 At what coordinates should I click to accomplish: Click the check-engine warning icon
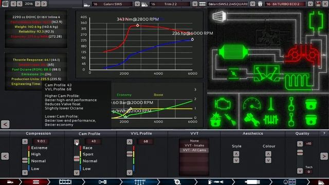coord(222,104)
